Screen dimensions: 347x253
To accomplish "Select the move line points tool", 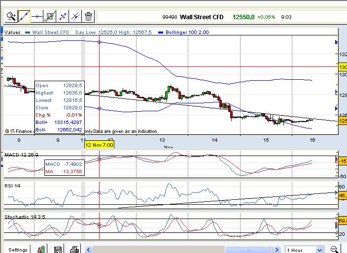I will (x=63, y=16).
